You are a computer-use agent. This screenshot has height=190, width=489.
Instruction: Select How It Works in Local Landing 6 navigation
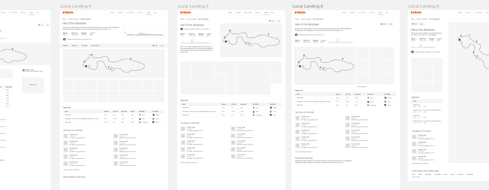coord(362,12)
